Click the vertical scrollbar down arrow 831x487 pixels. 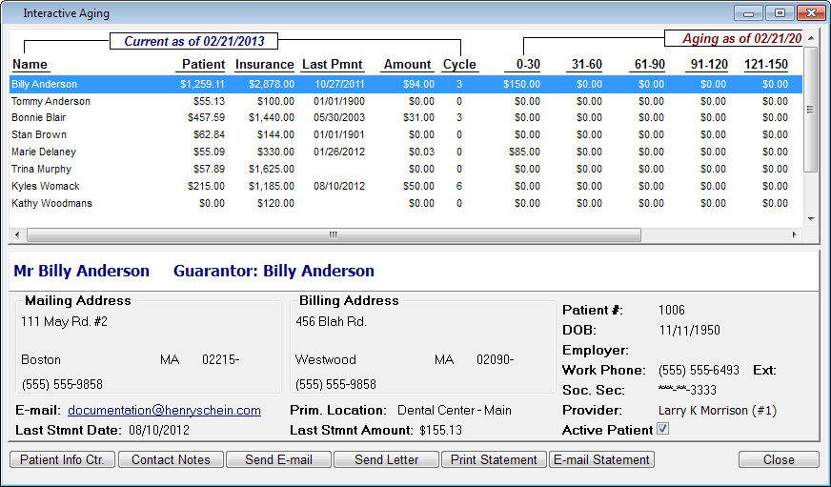click(x=811, y=218)
